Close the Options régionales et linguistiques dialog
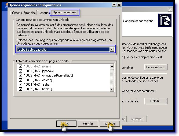Viewport: 179px width, 136px height. point(119,5)
